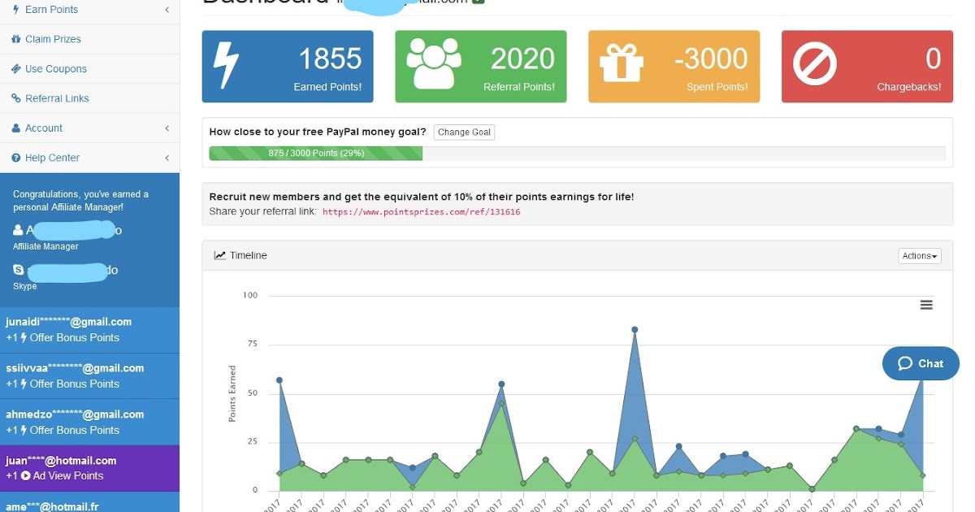Click the -3000 Spent Points card
This screenshot has height=512, width=975.
coord(674,67)
